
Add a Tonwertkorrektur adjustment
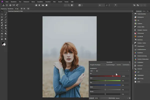point(142,14)
